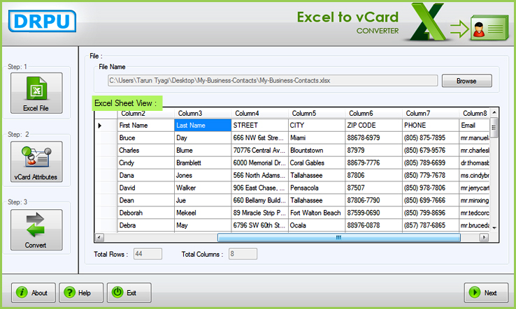Click the horizontal scrollbar thumb

coord(339,237)
